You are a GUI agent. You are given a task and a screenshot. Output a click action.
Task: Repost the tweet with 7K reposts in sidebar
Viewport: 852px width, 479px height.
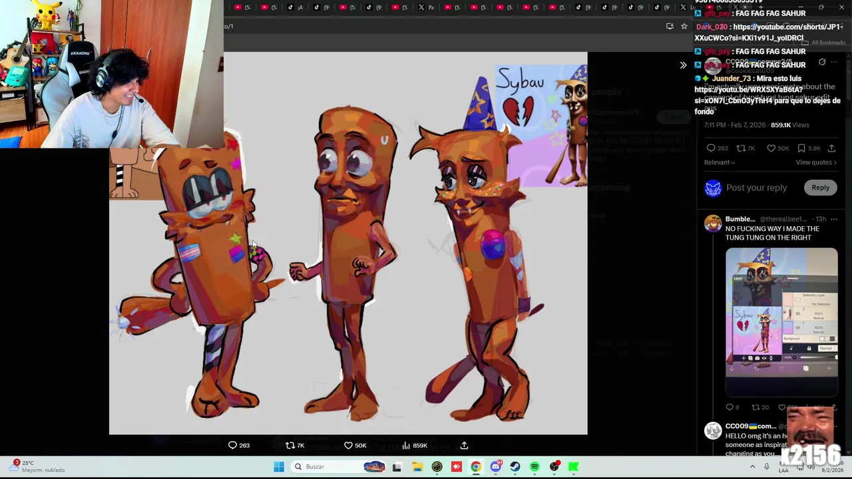click(x=745, y=148)
